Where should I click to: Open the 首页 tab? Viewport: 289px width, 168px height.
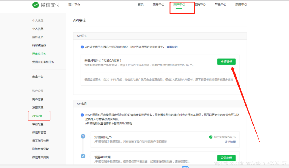coord(141,4)
